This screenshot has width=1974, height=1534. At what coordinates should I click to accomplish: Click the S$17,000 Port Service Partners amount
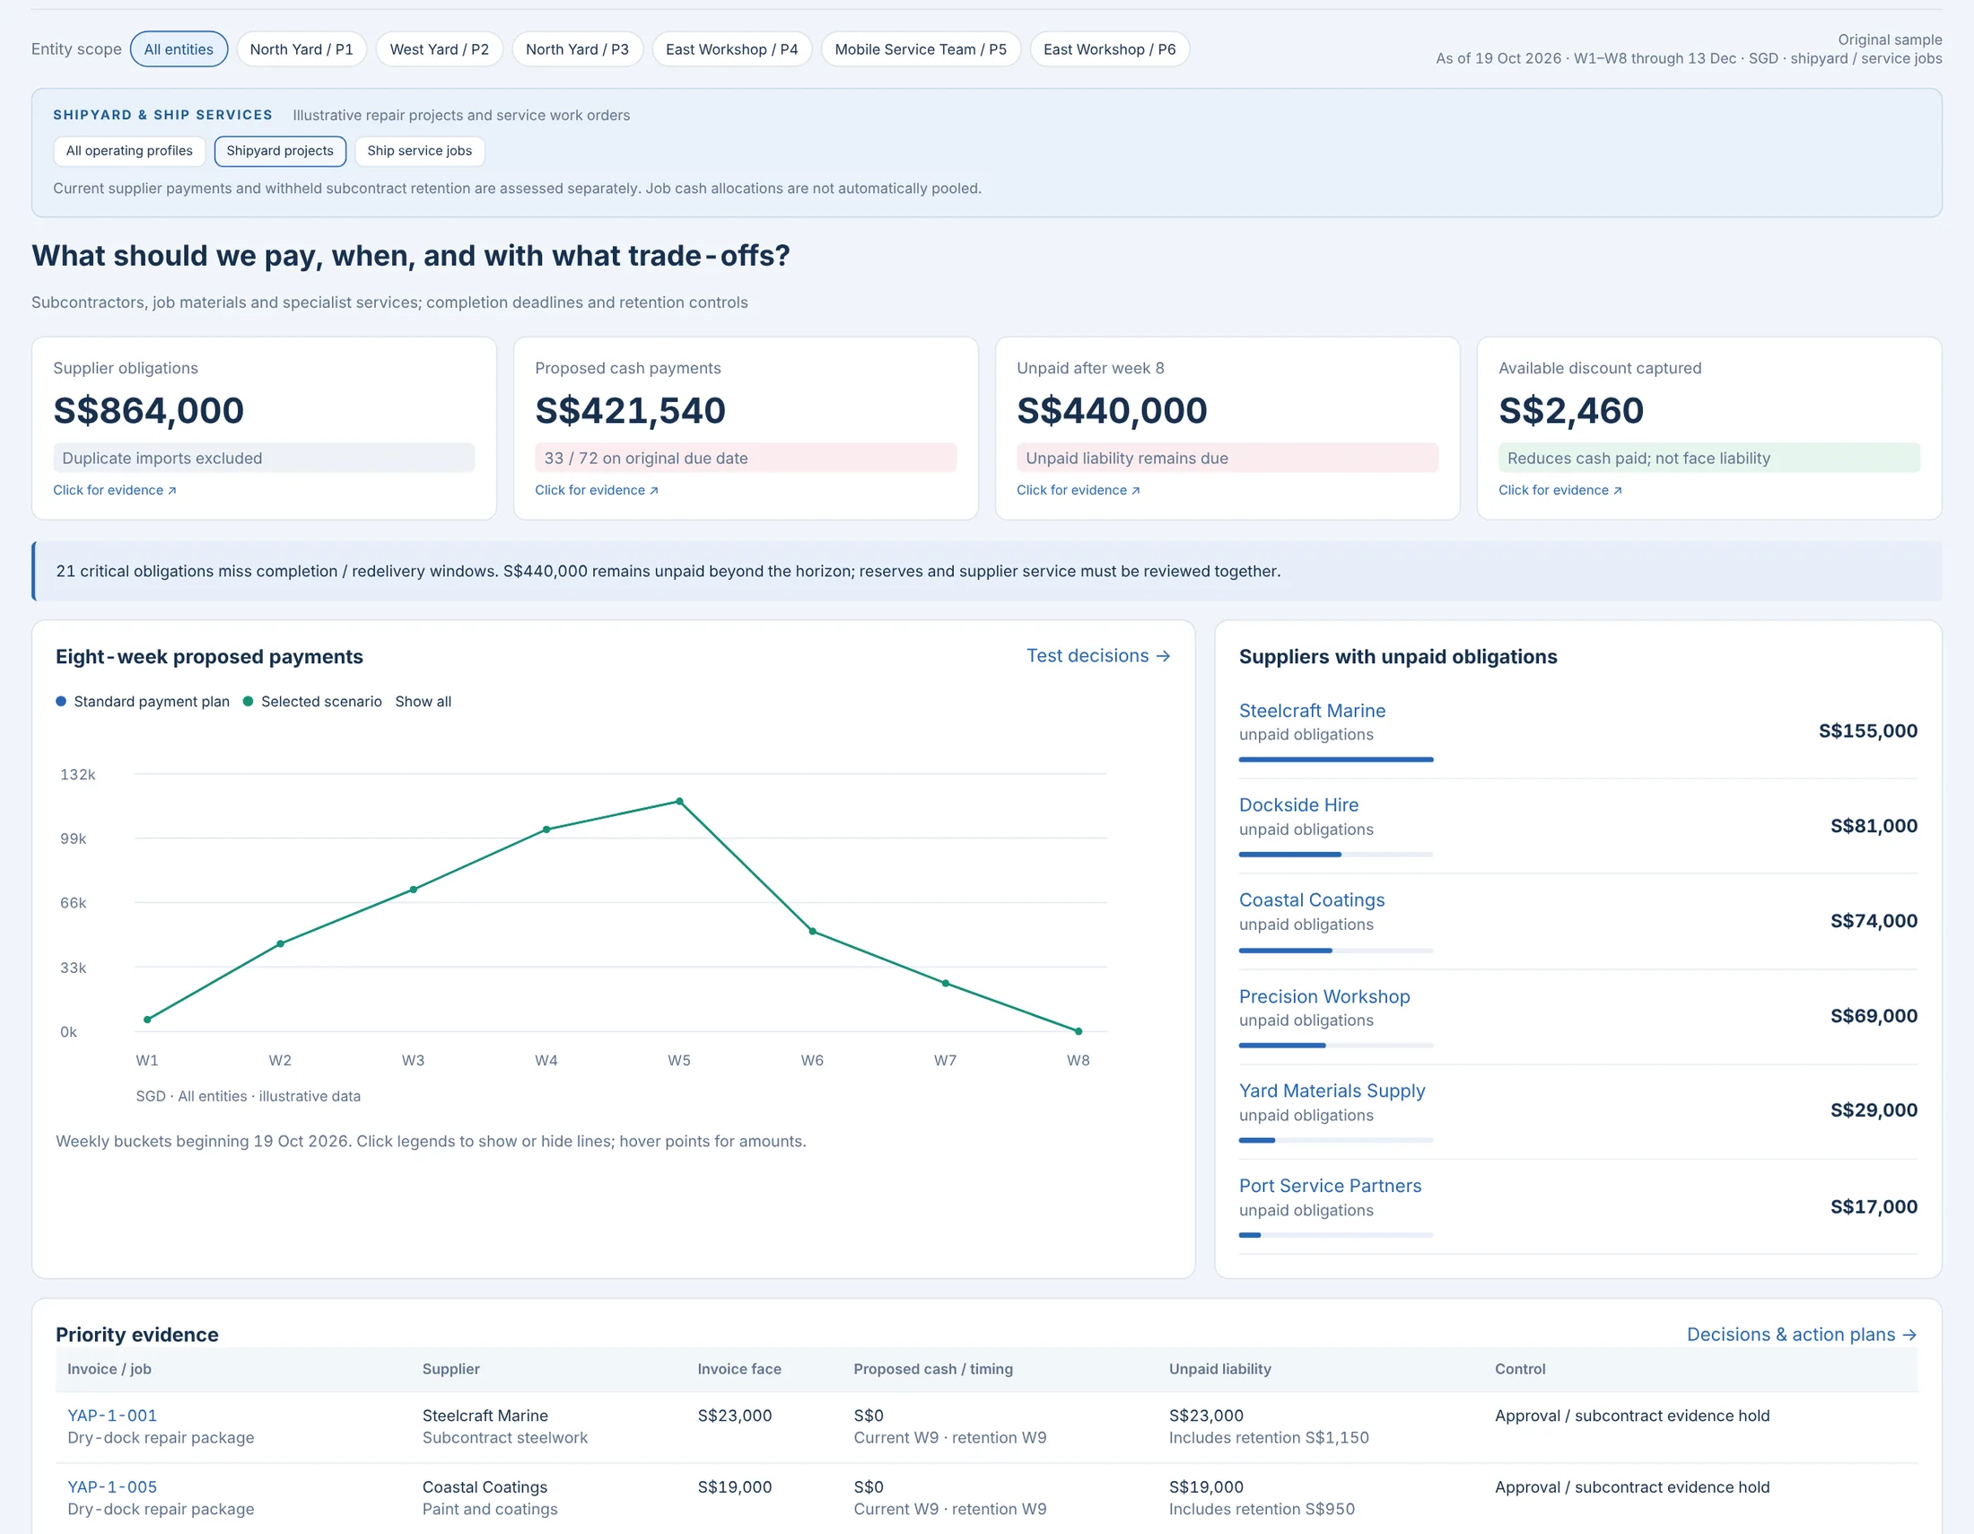point(1873,1206)
